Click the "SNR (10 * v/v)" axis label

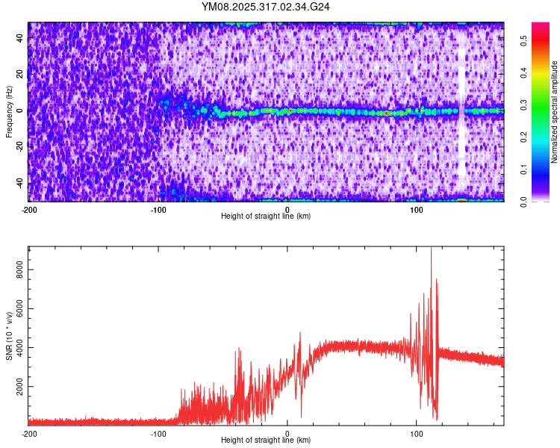(x=9, y=335)
